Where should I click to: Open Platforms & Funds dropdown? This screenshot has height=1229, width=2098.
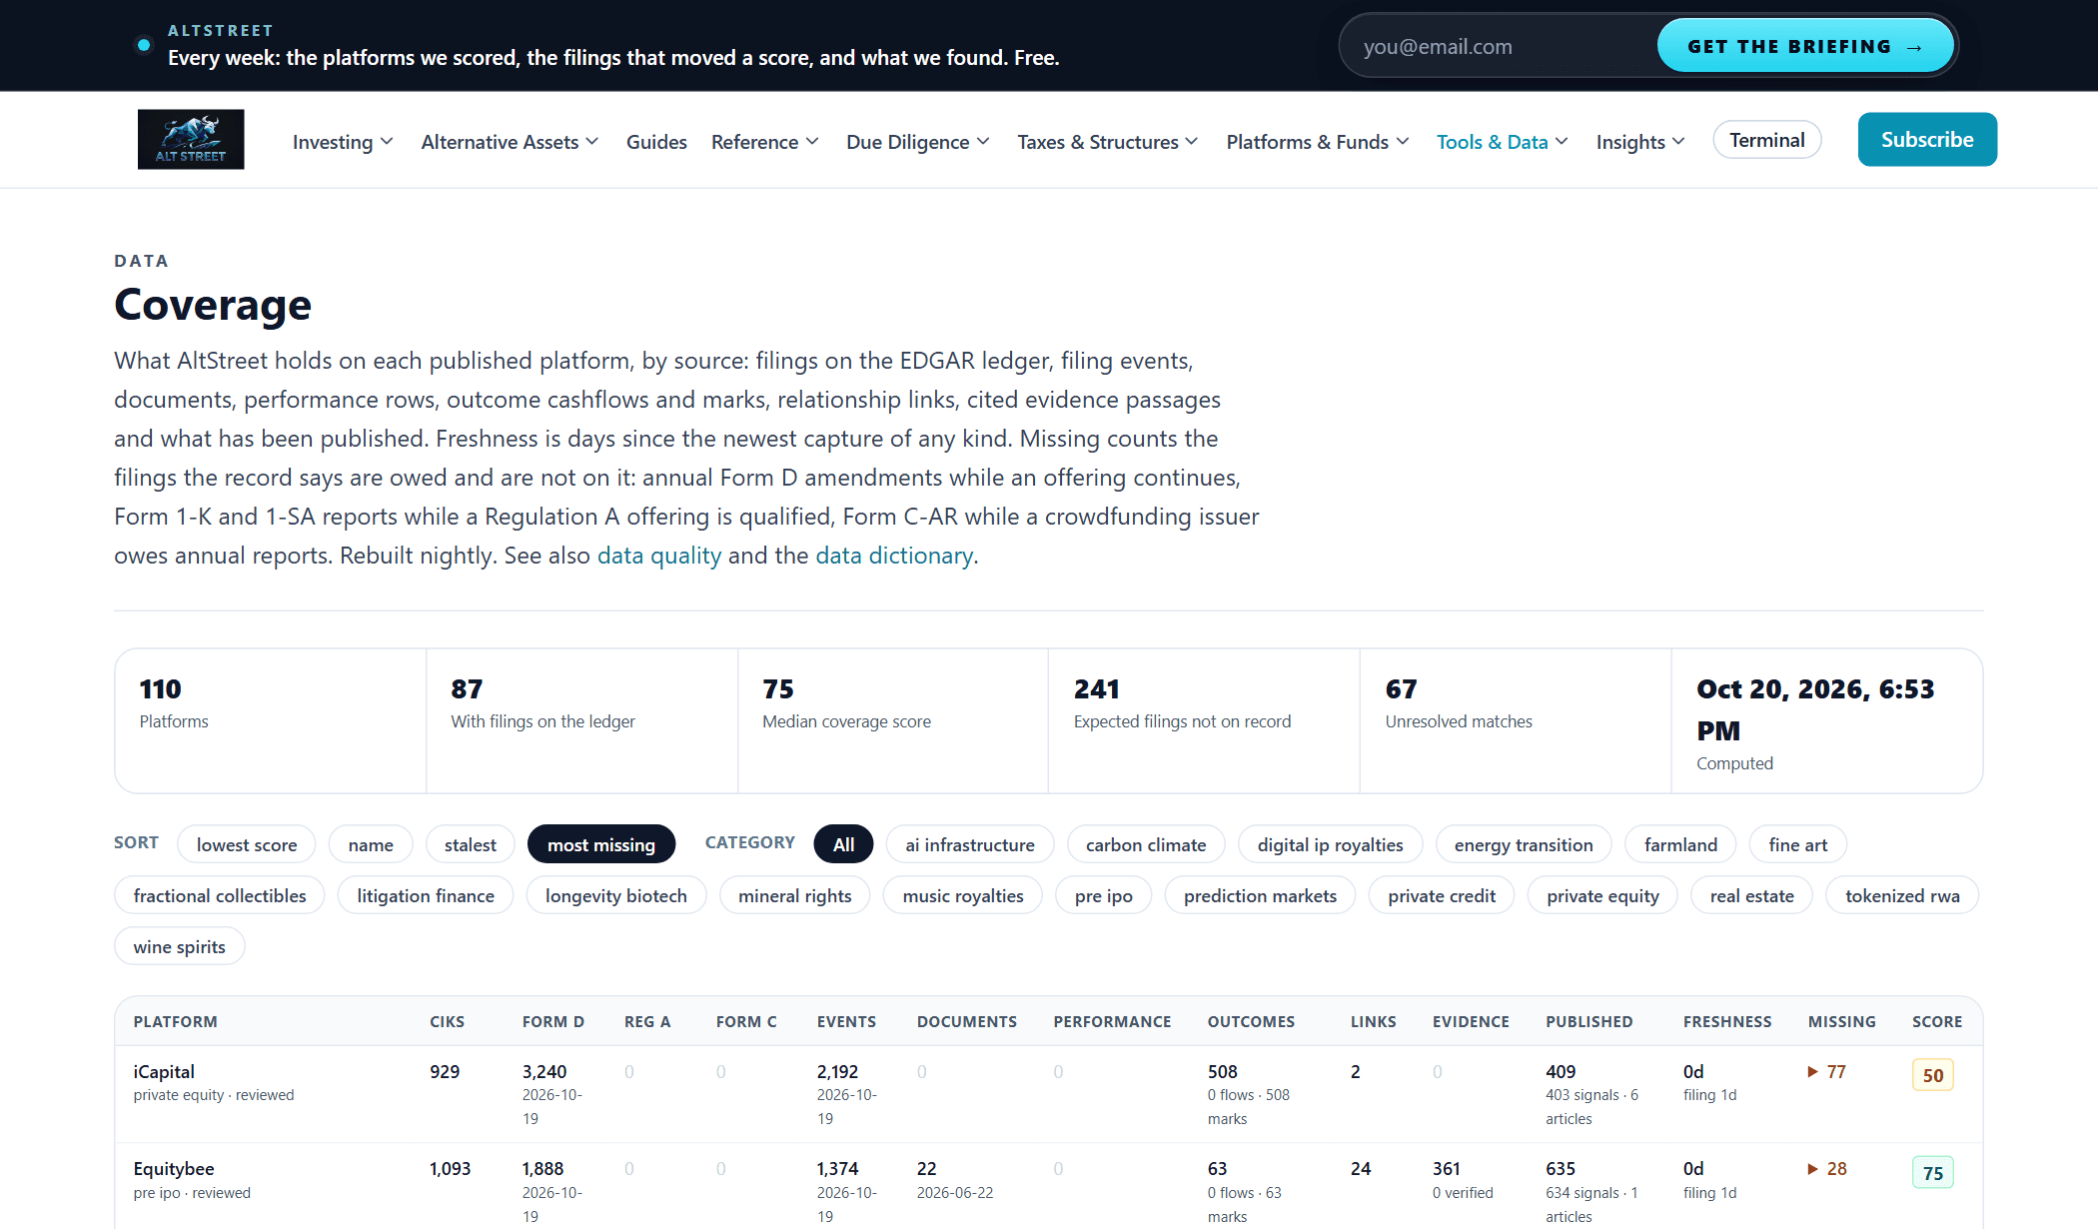(x=1318, y=142)
